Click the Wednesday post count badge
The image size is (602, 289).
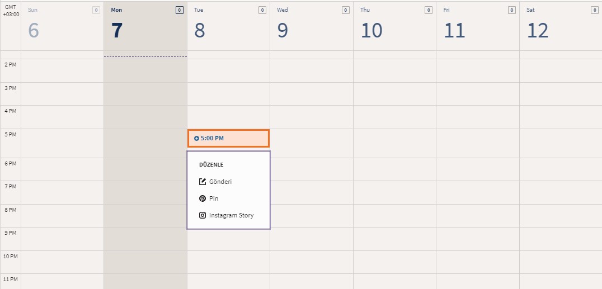[345, 10]
